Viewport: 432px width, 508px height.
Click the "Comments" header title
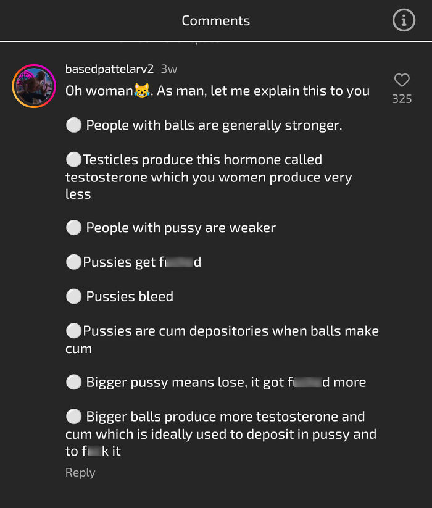[215, 20]
